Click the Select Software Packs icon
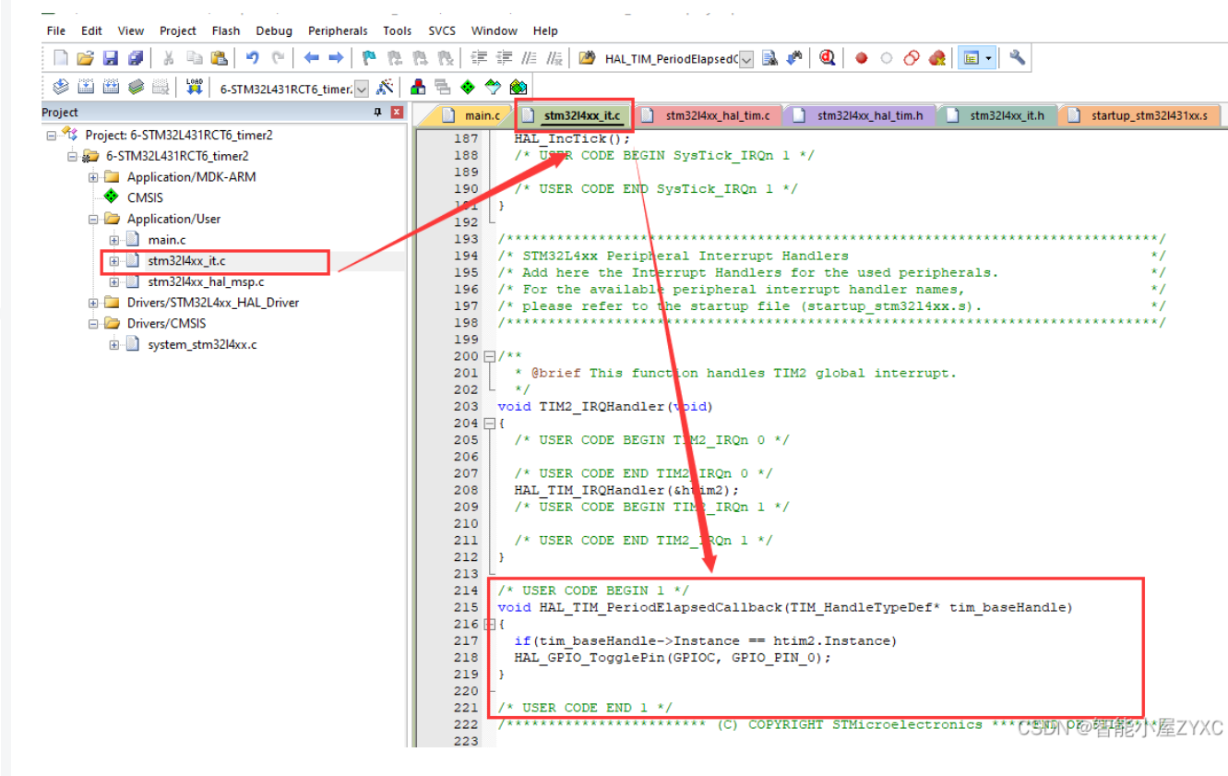The width and height of the screenshot is (1228, 776). point(493,87)
